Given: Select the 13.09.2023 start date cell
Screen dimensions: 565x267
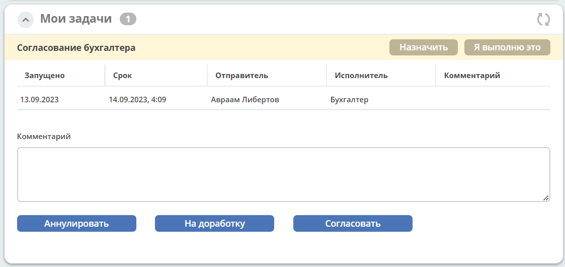Looking at the screenshot, I should [39, 100].
